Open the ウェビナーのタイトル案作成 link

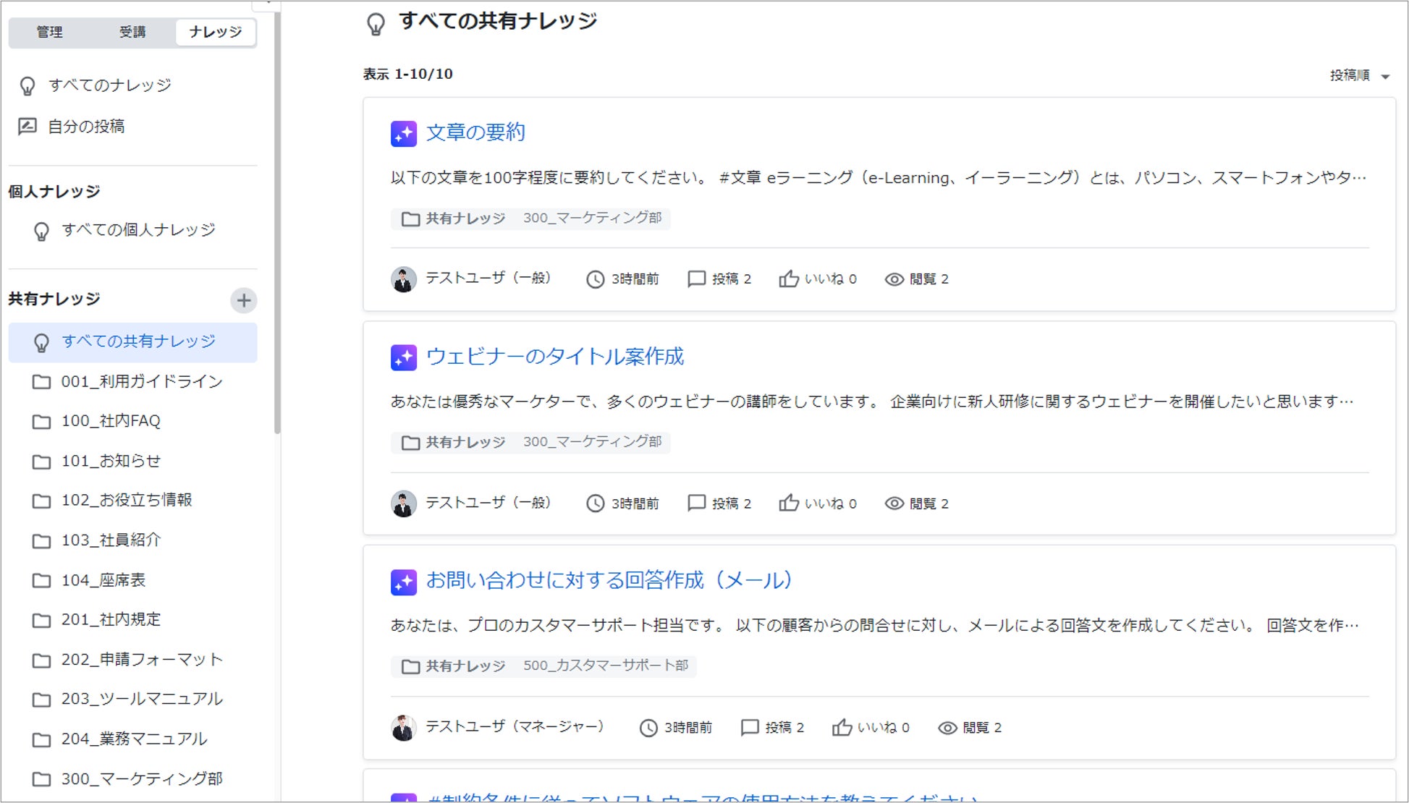tap(554, 357)
